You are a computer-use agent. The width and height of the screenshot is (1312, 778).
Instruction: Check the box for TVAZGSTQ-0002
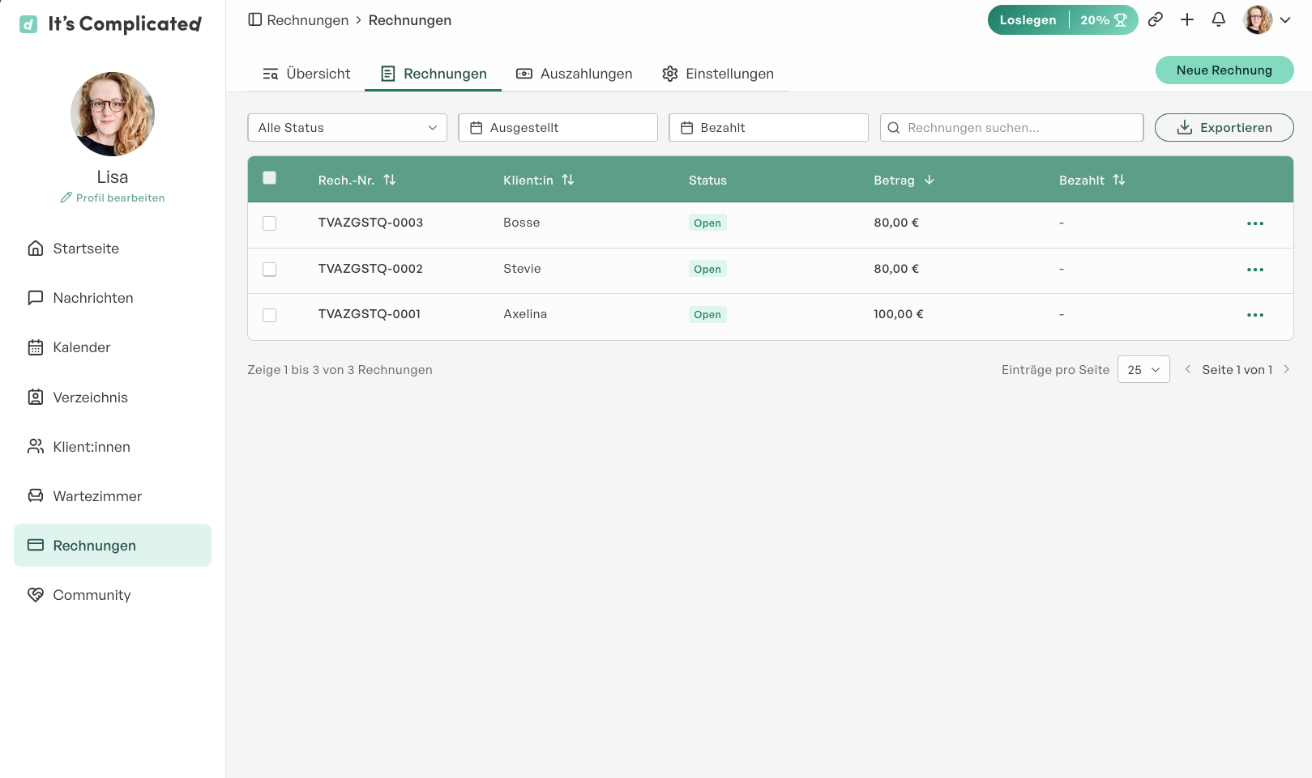click(x=270, y=270)
